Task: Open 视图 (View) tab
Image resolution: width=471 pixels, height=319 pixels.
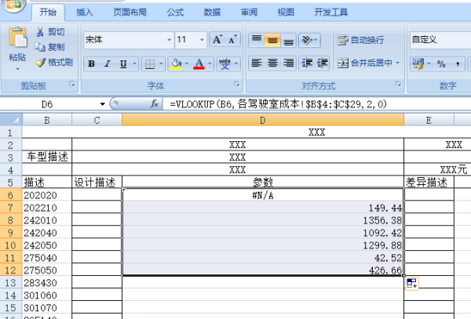Action: pyautogui.click(x=286, y=13)
